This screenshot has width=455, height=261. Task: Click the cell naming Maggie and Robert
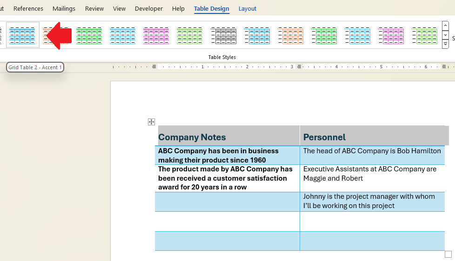(x=372, y=178)
